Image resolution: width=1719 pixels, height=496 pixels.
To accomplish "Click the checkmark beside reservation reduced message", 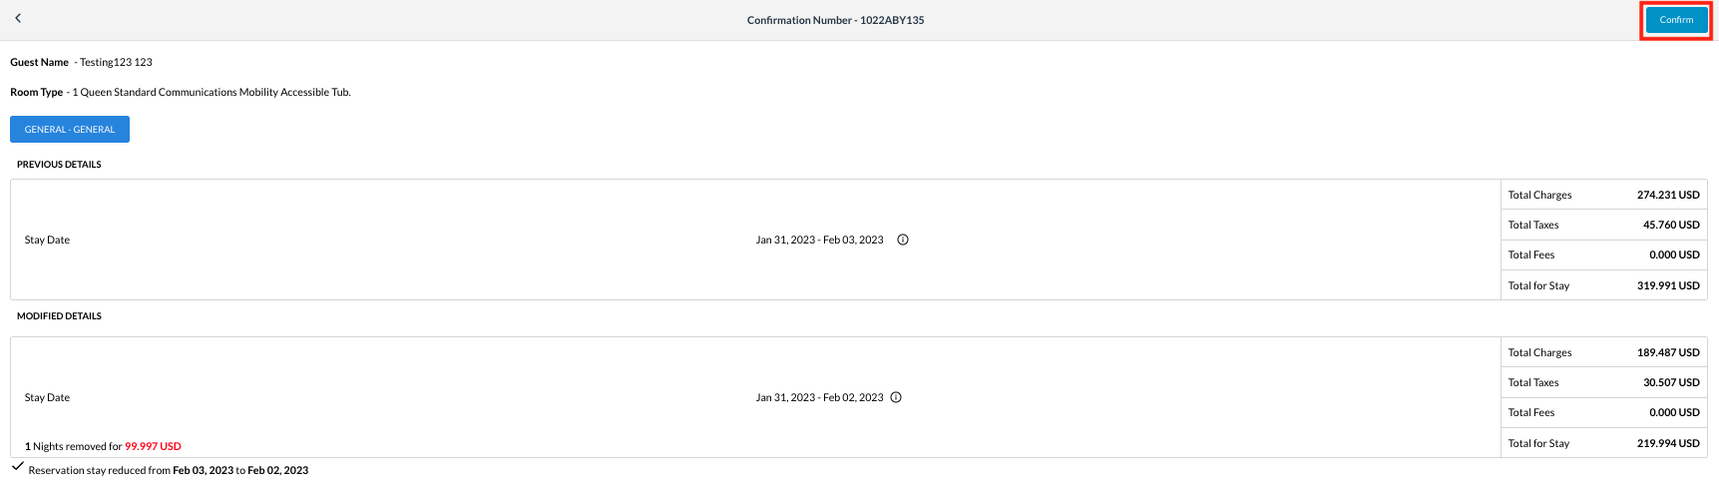I will point(18,466).
